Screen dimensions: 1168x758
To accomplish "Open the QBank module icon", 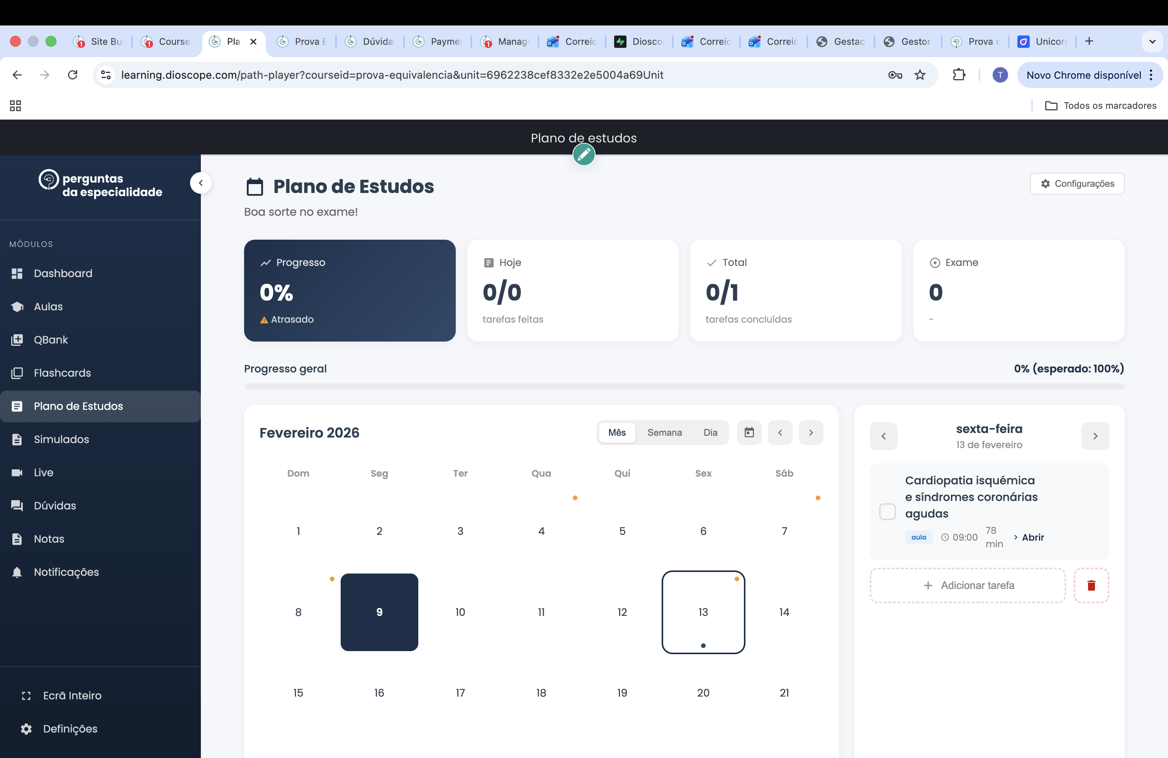I will [x=17, y=340].
